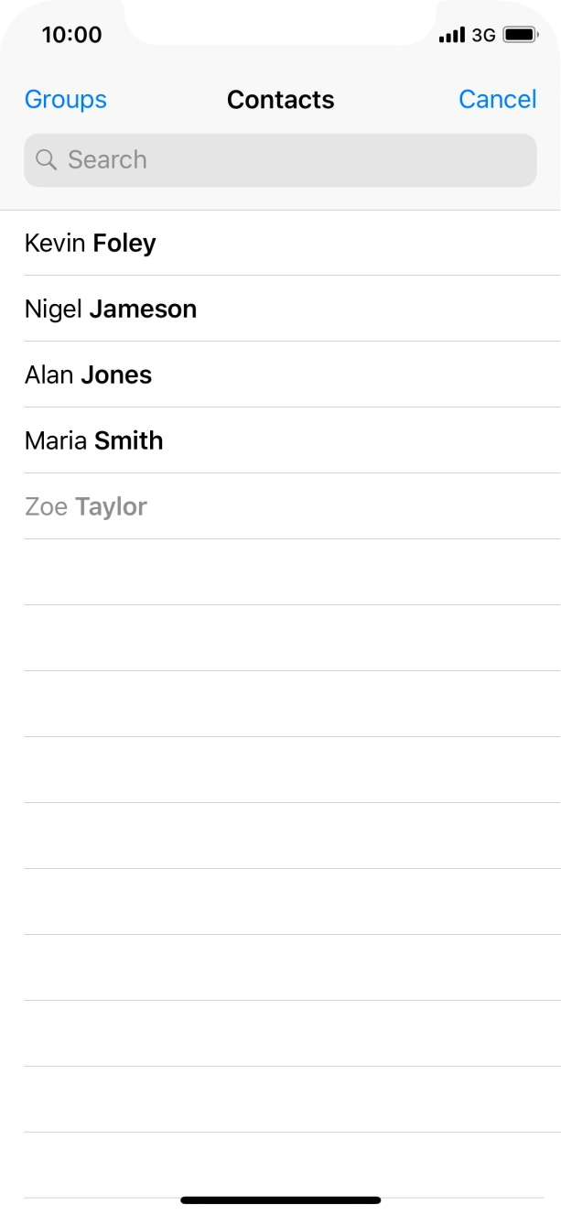This screenshot has width=561, height=1216.
Task: Open Maria Smith's entry
Action: tap(94, 441)
